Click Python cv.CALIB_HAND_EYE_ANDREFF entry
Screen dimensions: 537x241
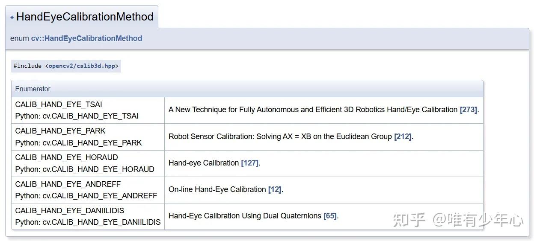click(x=86, y=196)
